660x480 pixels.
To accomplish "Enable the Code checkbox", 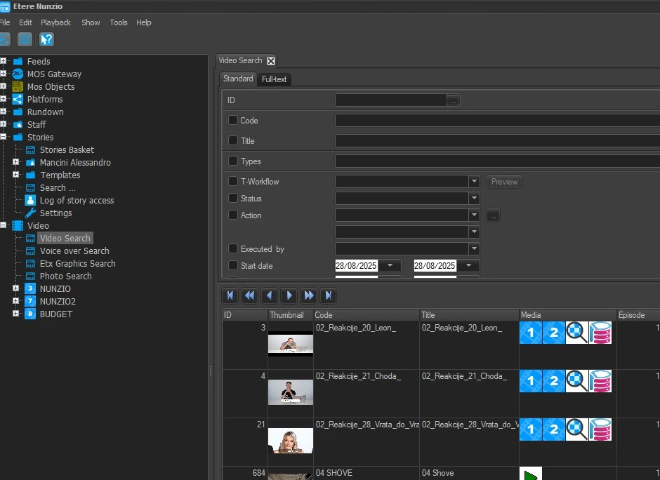I will click(x=233, y=120).
